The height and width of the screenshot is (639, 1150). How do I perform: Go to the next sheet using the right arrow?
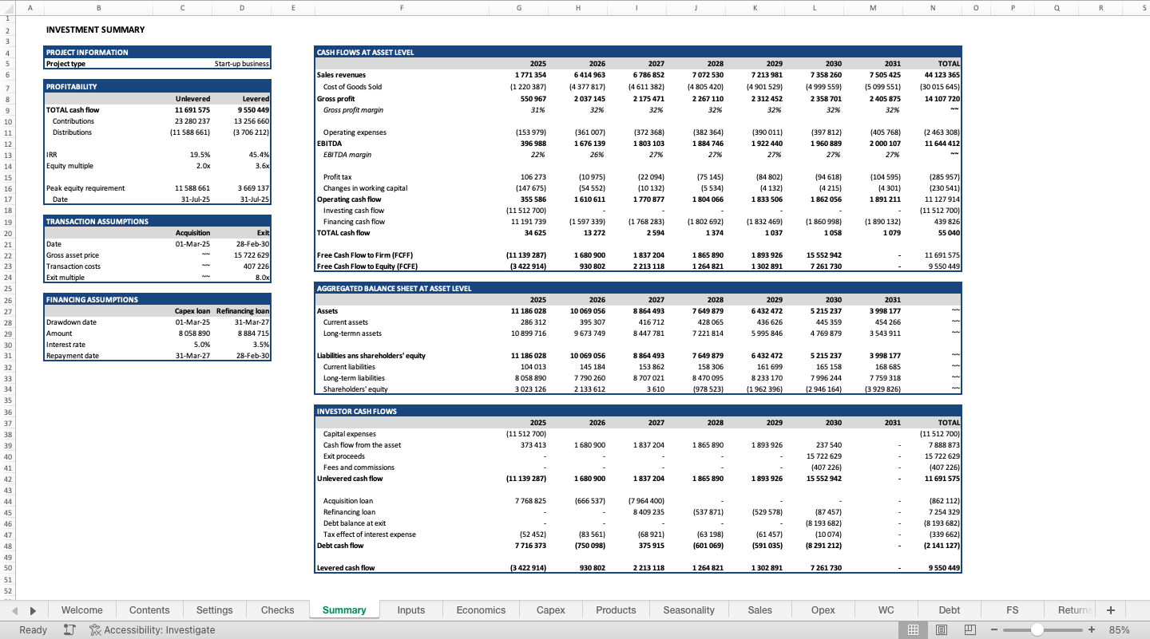coord(33,610)
